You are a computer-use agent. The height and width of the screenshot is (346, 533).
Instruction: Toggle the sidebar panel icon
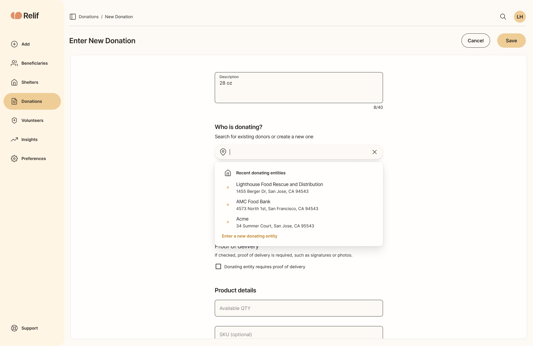tap(73, 17)
